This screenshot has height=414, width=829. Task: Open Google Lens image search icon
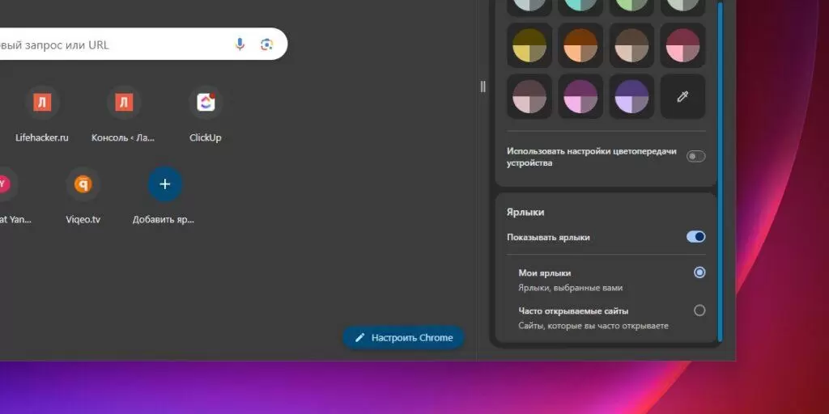tap(267, 44)
